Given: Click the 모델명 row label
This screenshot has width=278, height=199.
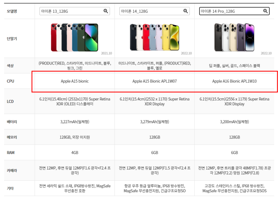Looking at the screenshot, I should (x=12, y=11).
